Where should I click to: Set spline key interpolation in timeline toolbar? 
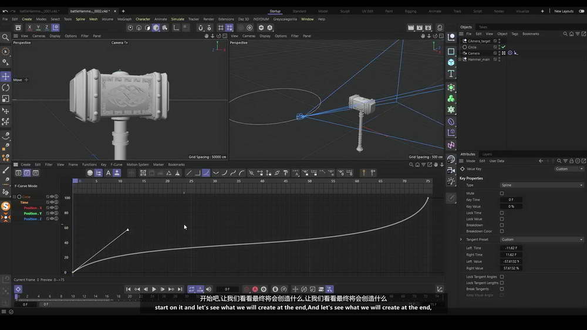click(x=206, y=173)
